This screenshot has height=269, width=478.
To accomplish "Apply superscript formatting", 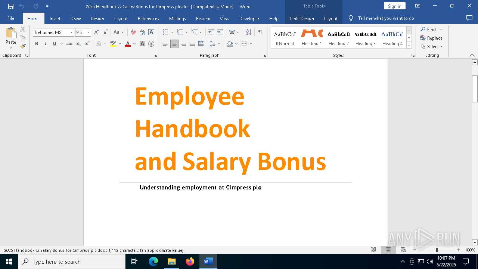I will tap(87, 44).
